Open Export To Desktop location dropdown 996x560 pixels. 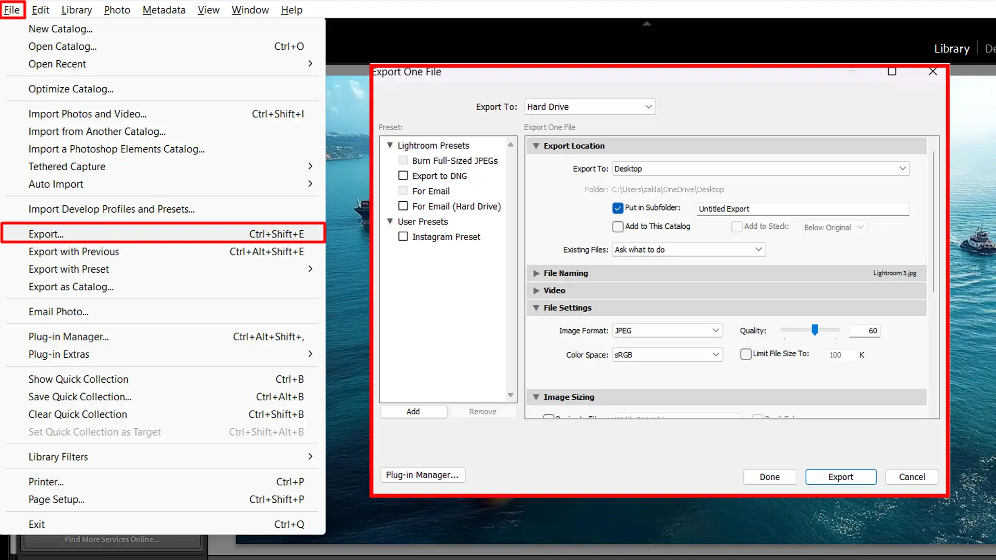[761, 169]
